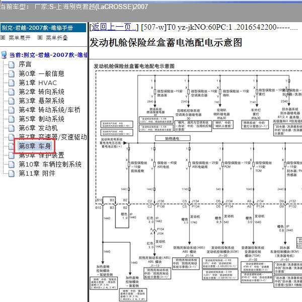Click the 发动机控制模块(ECM) label
The height and width of the screenshot is (302, 302).
pyautogui.click(x=222, y=252)
